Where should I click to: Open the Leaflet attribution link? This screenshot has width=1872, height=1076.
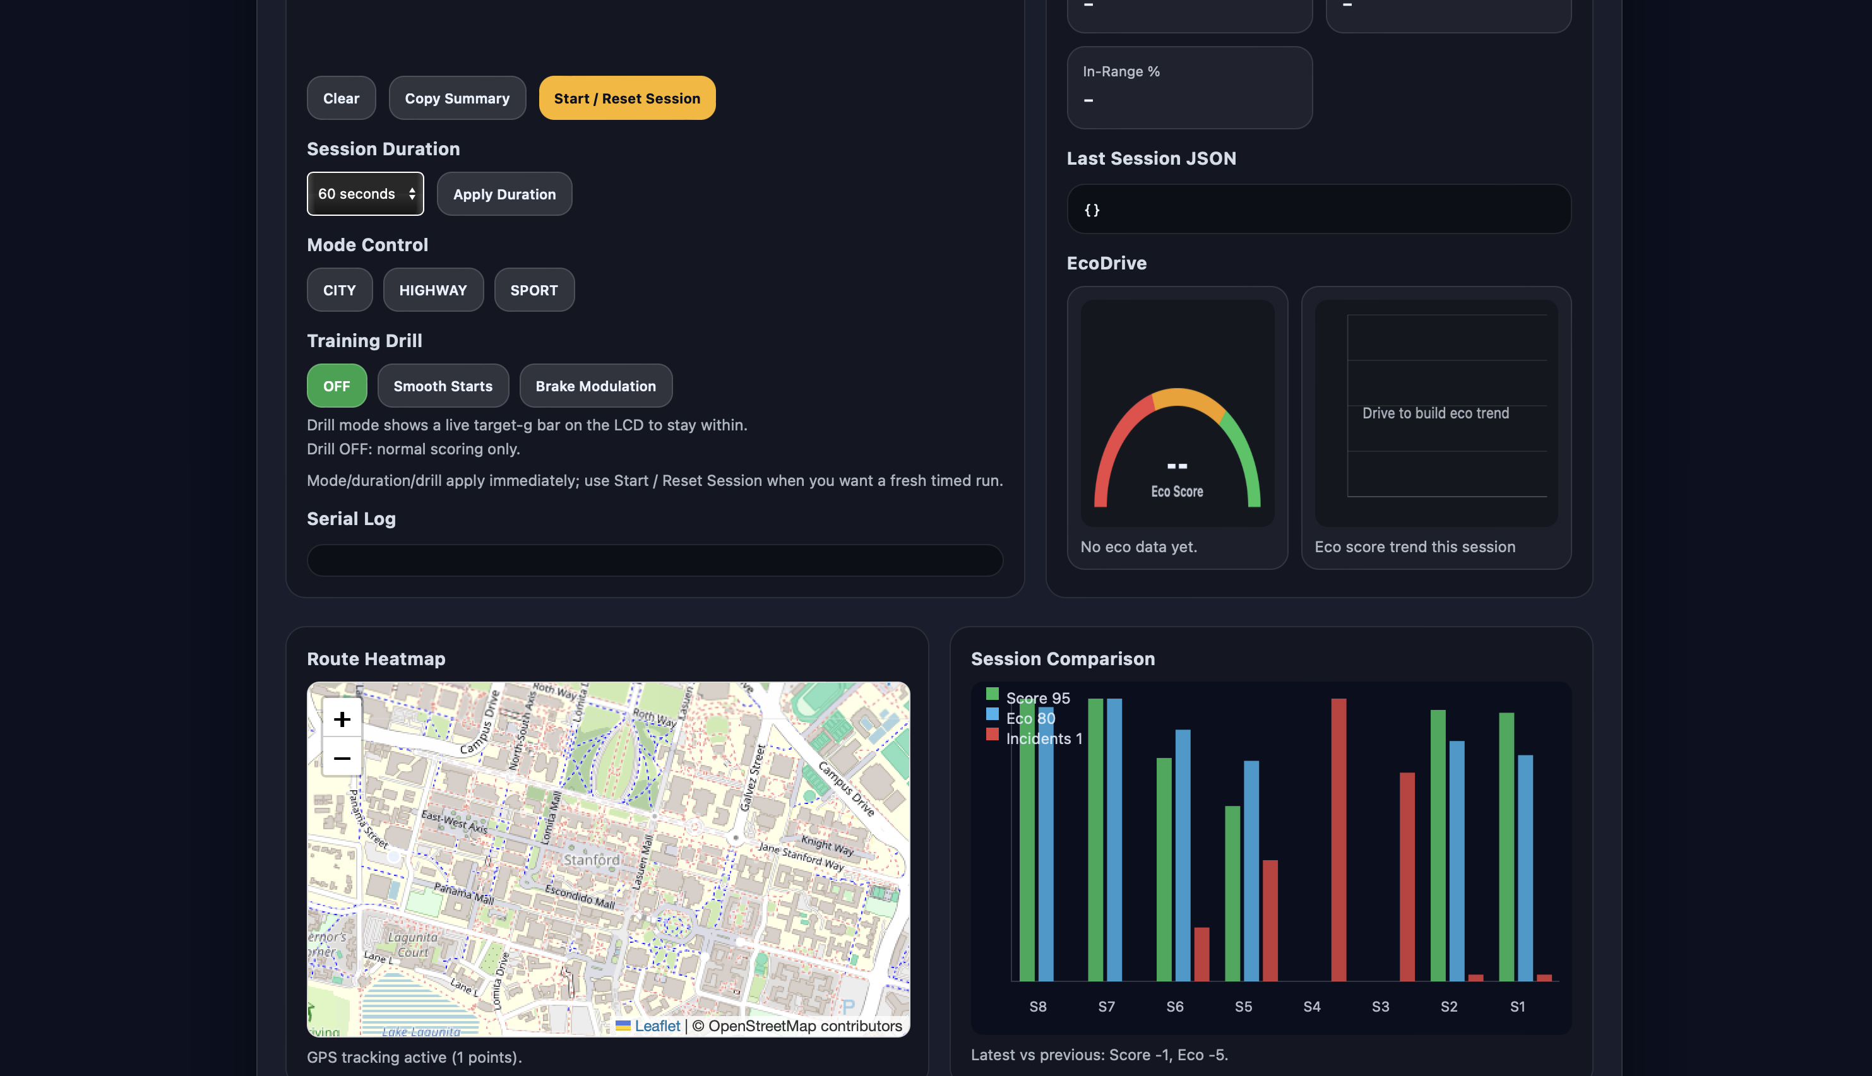click(657, 1026)
